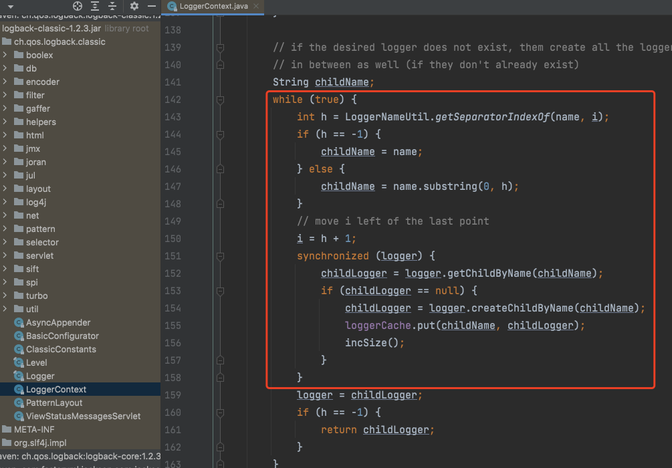Select the spi package in tree
The image size is (672, 468).
31,282
